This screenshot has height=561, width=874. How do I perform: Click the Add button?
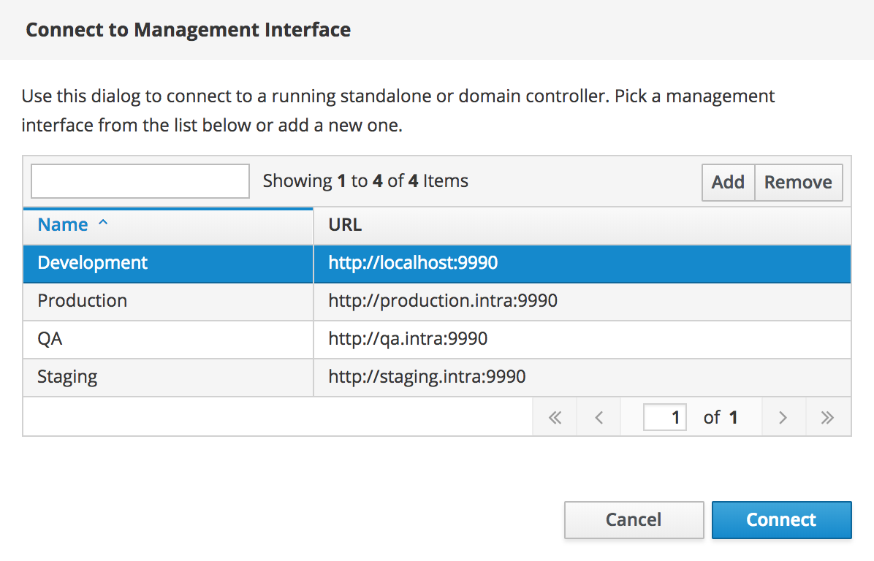tap(728, 182)
